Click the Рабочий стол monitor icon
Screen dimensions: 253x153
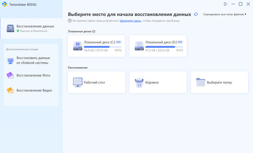click(77, 82)
